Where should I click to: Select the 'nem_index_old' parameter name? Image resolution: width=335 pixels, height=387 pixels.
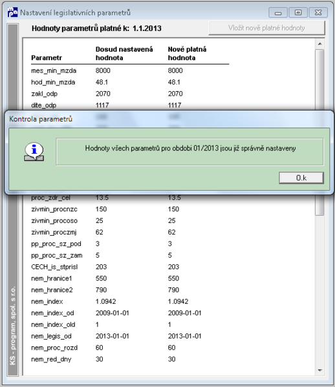53,324
